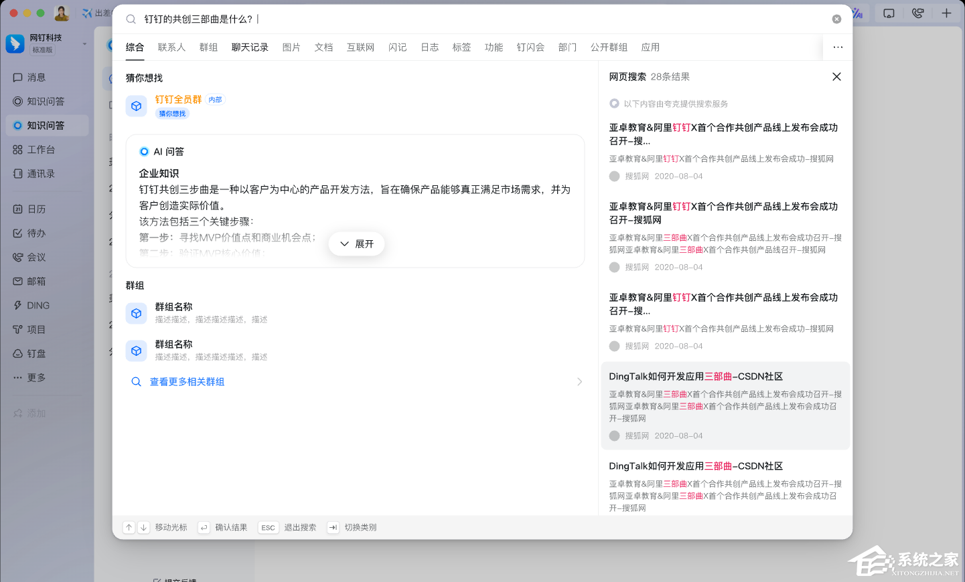Open the overflow menu next to search tabs

pos(836,47)
